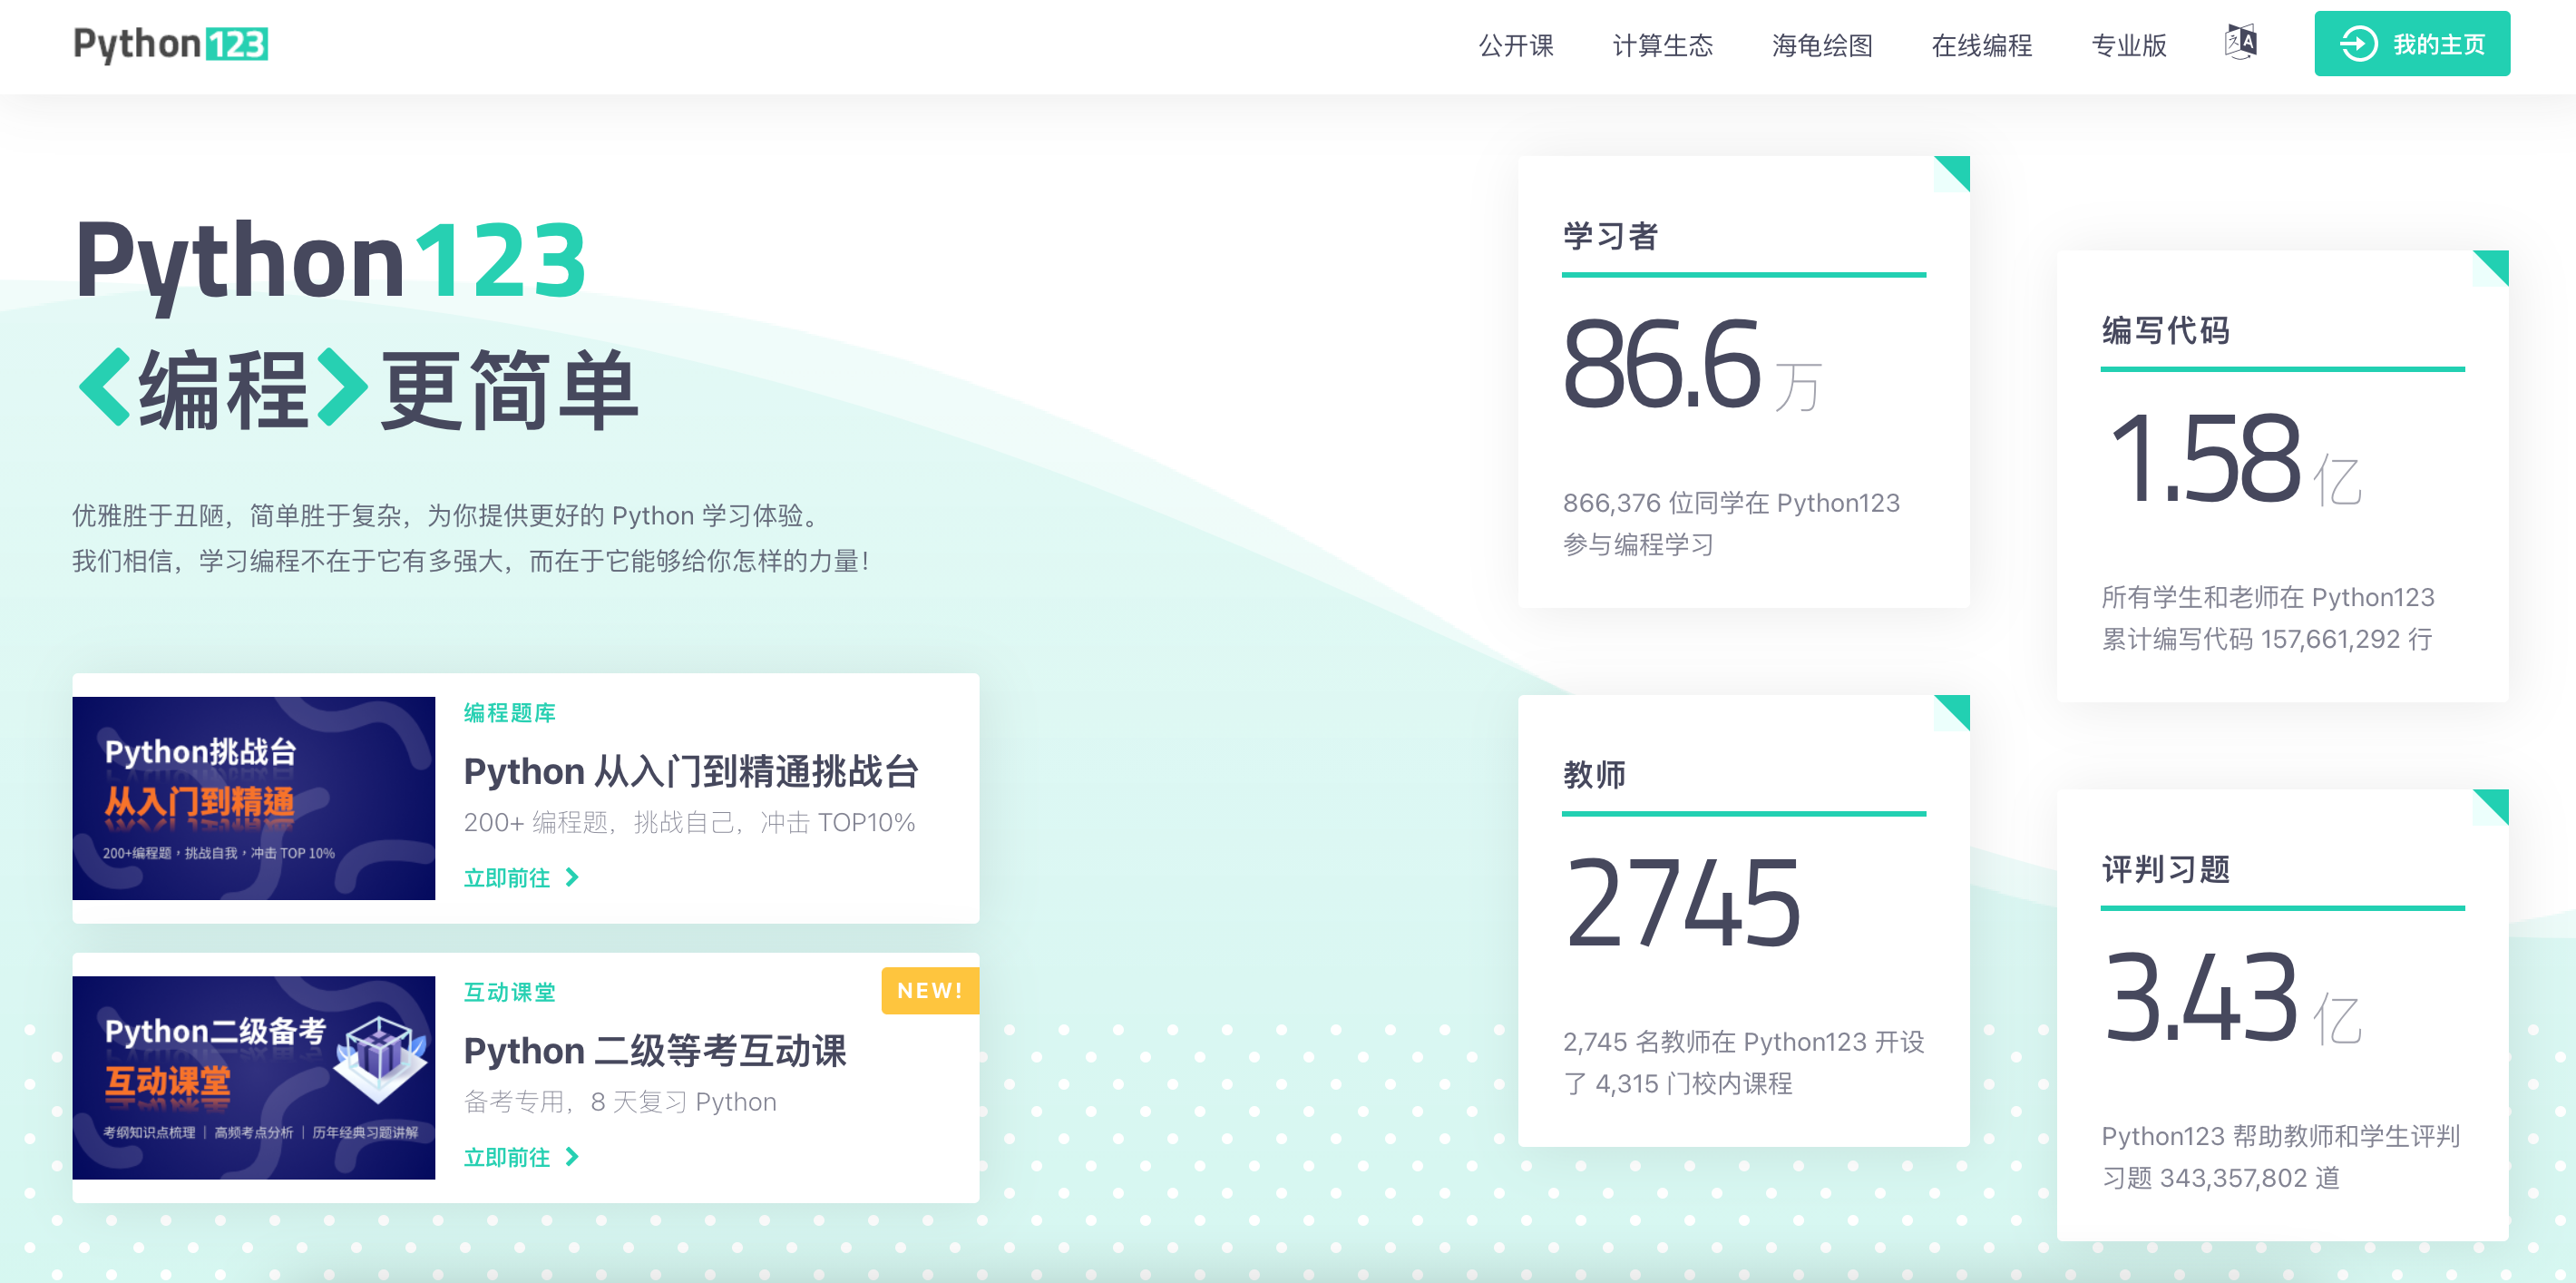Open the 计算生态 menu item
This screenshot has width=2576, height=1283.
pos(1662,45)
